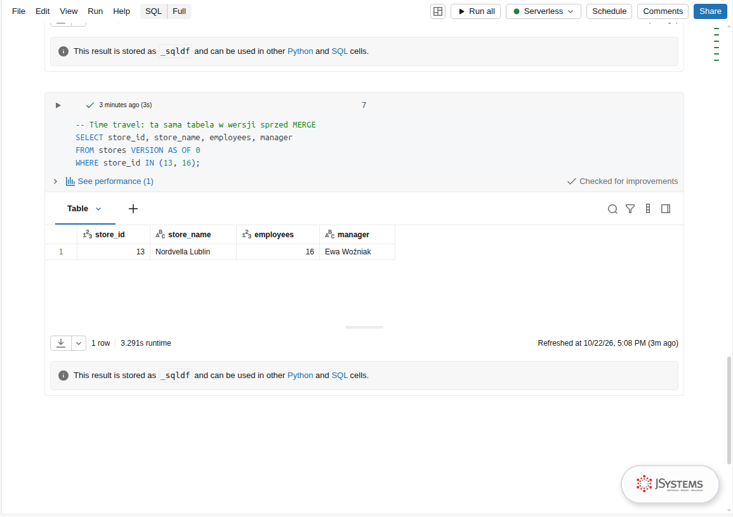This screenshot has width=733, height=517.
Task: Open the filter icon for results
Action: coord(630,209)
